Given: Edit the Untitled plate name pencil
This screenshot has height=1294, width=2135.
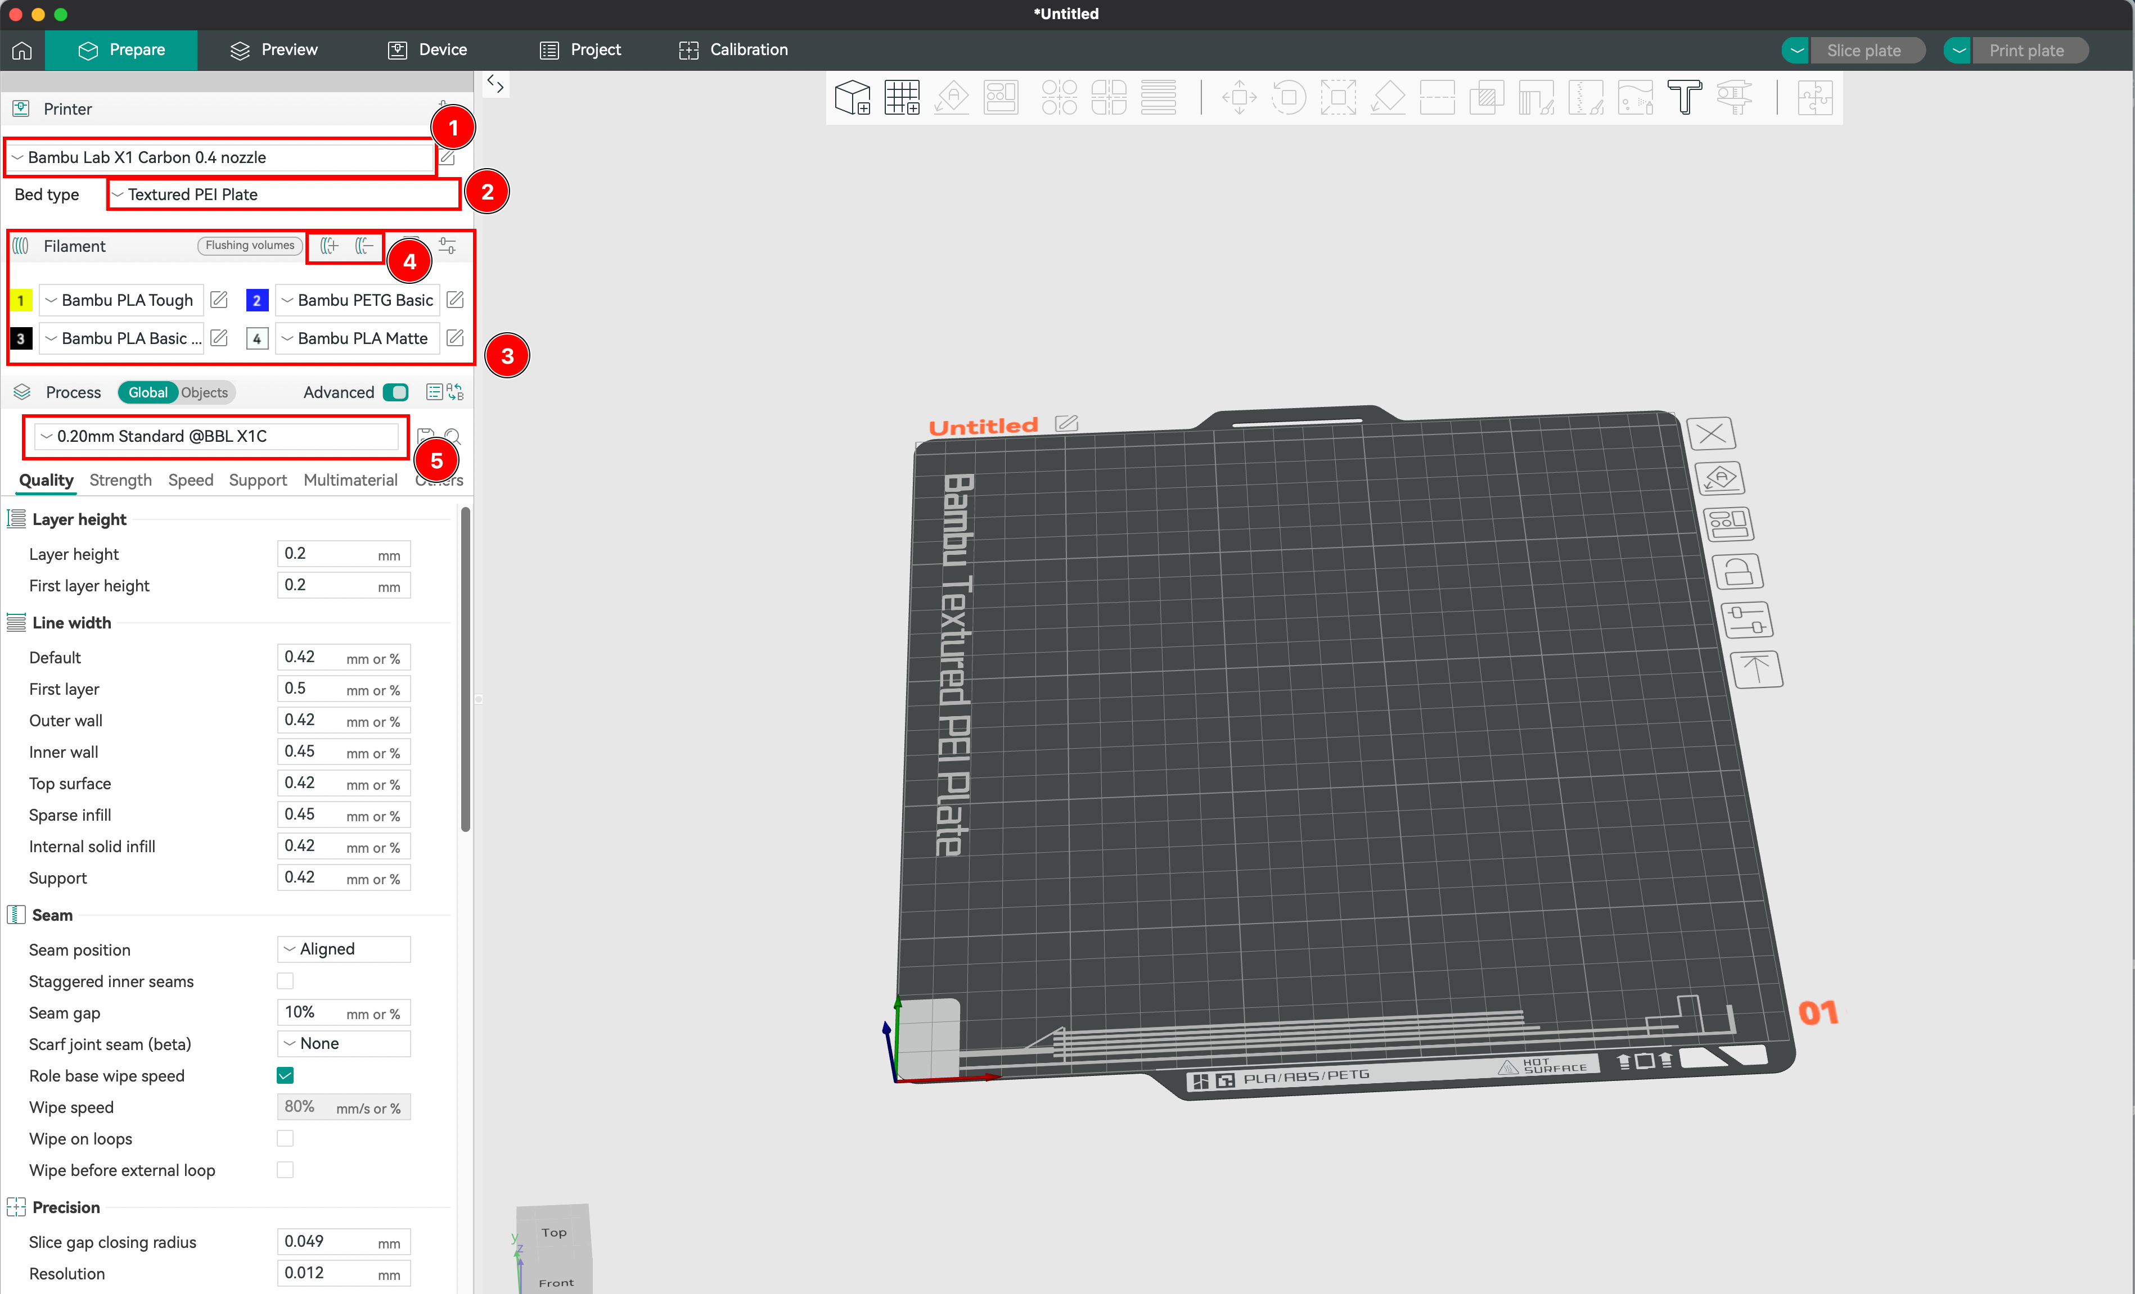Looking at the screenshot, I should coord(1066,423).
